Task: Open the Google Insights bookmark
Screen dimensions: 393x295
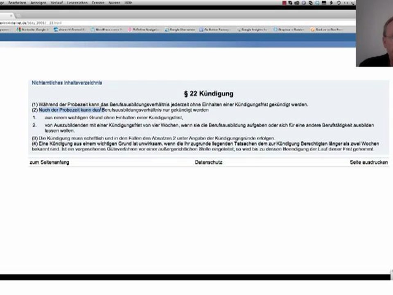Action: coord(252,29)
